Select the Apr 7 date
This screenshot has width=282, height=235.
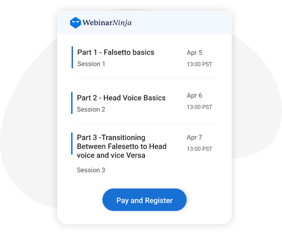click(x=195, y=137)
